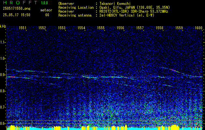Click the 1557 time marker

tap(140, 28)
